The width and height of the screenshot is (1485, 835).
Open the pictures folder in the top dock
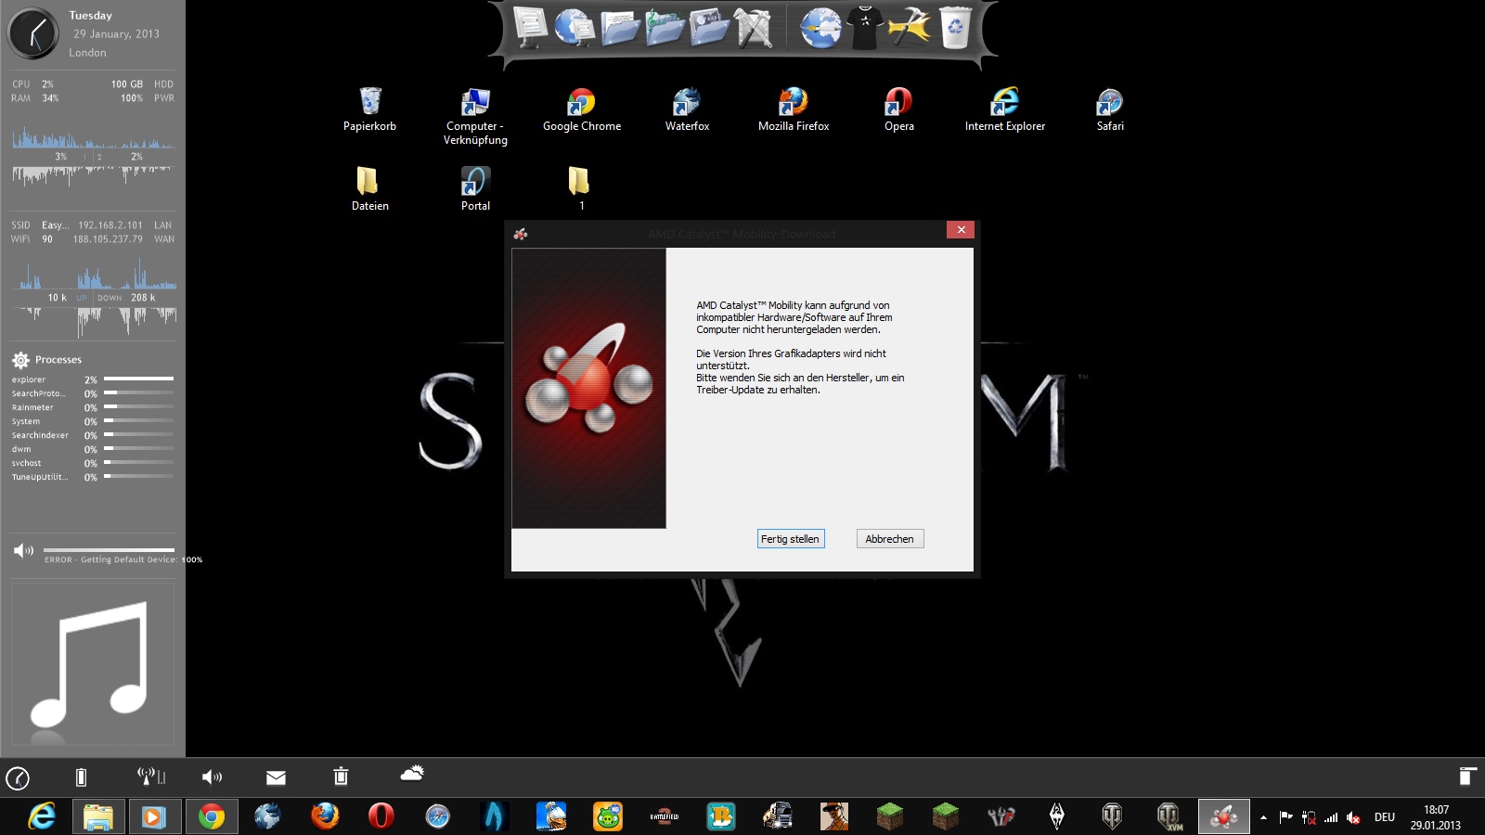point(709,27)
